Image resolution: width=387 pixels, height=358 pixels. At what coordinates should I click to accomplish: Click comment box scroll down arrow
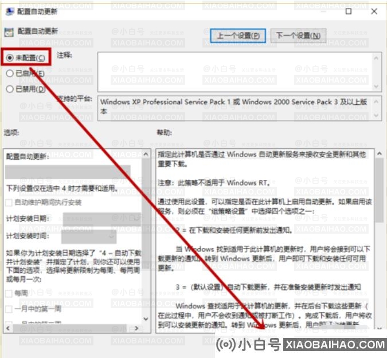[x=376, y=86]
